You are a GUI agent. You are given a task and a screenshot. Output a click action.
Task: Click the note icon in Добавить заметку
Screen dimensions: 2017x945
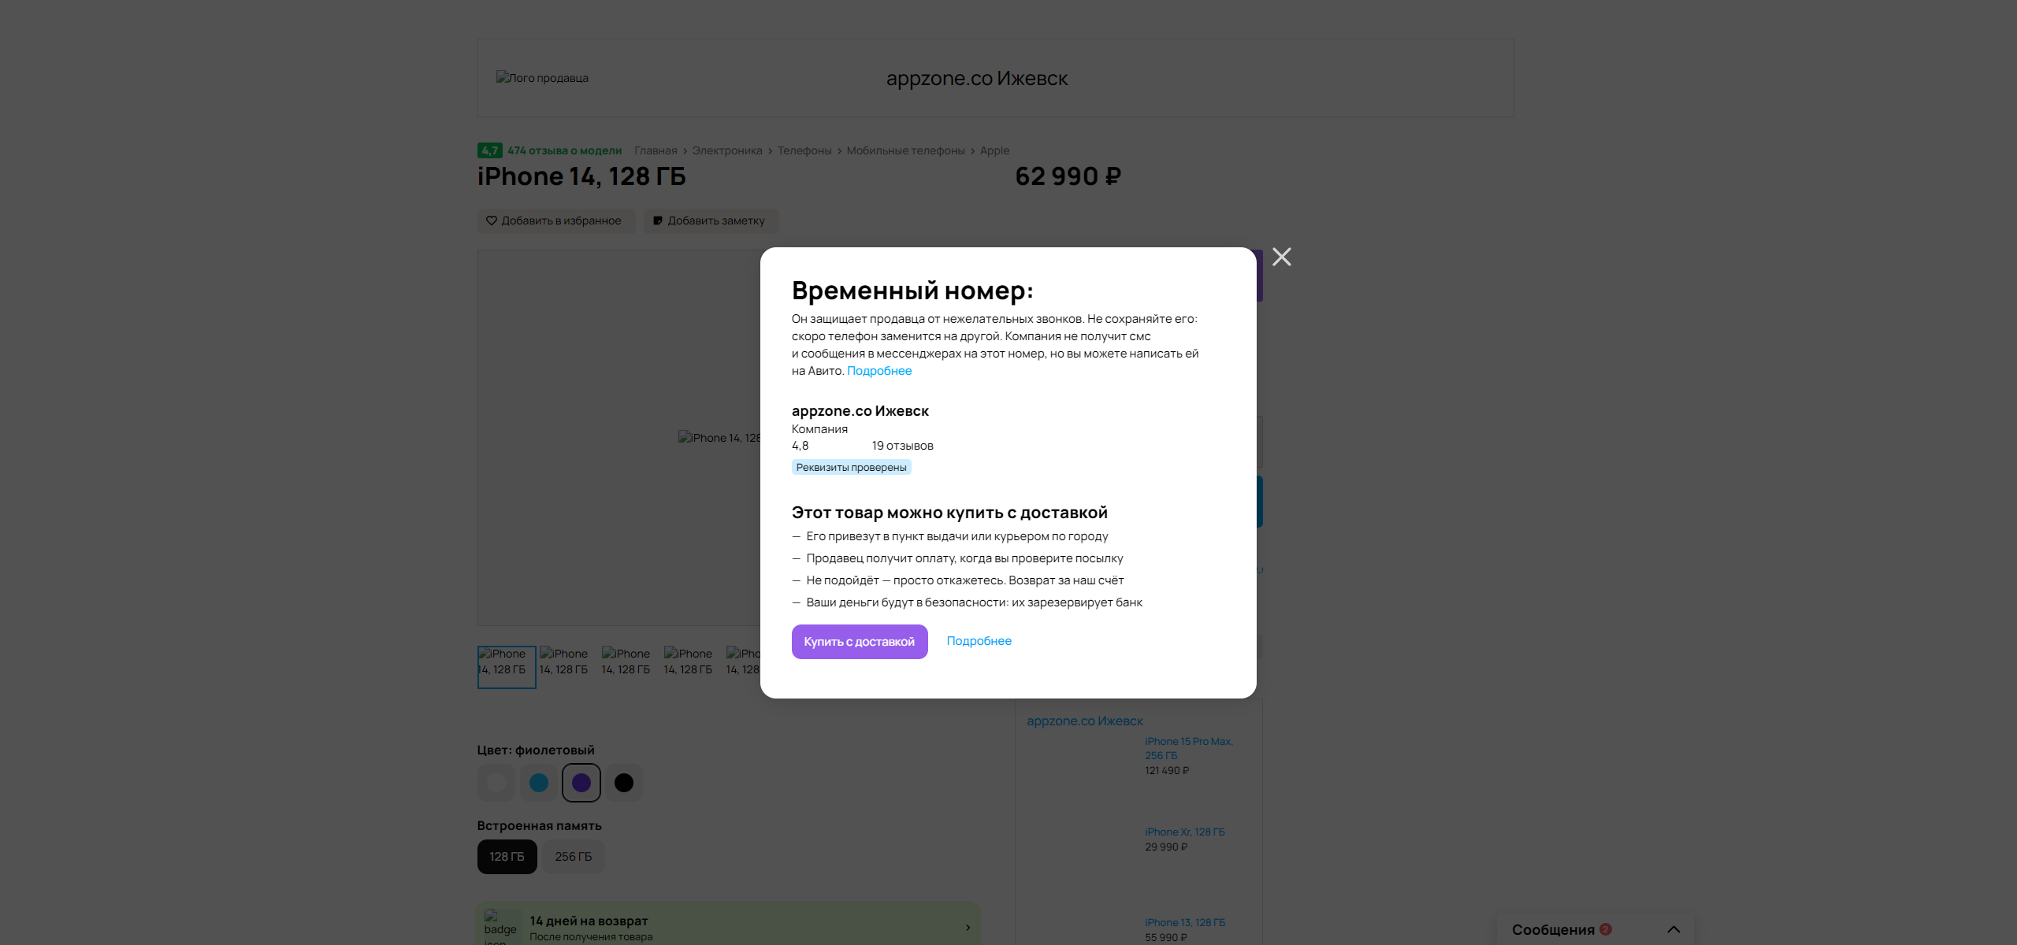(657, 220)
